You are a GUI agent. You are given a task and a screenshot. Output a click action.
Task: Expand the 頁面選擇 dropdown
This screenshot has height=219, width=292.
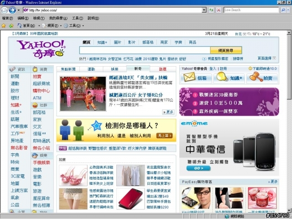(x=274, y=58)
